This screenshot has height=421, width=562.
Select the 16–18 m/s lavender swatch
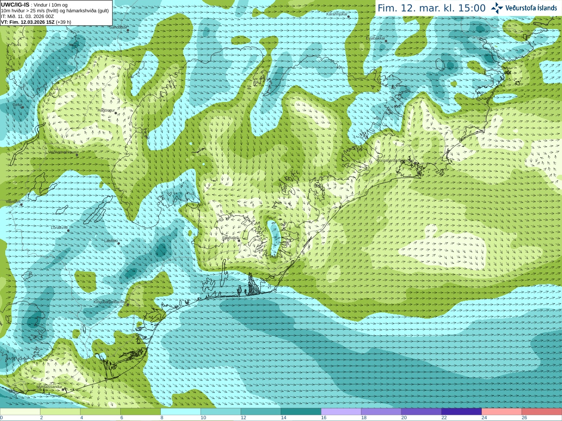341,412
